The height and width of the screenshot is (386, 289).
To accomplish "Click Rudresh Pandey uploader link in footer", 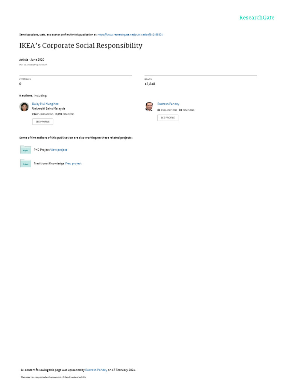I will coord(96,370).
